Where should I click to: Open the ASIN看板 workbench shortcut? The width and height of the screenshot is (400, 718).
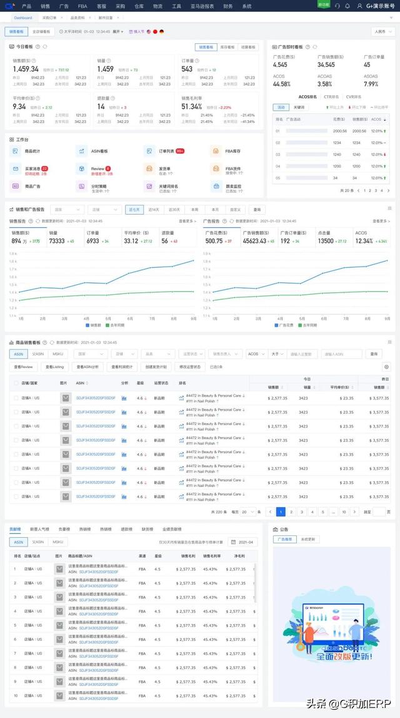(x=82, y=151)
